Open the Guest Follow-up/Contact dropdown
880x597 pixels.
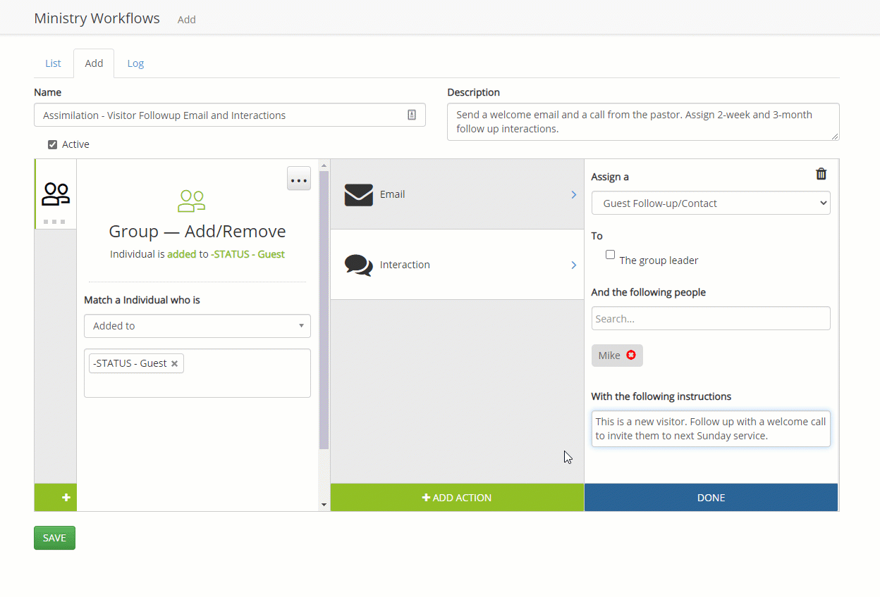pos(711,203)
